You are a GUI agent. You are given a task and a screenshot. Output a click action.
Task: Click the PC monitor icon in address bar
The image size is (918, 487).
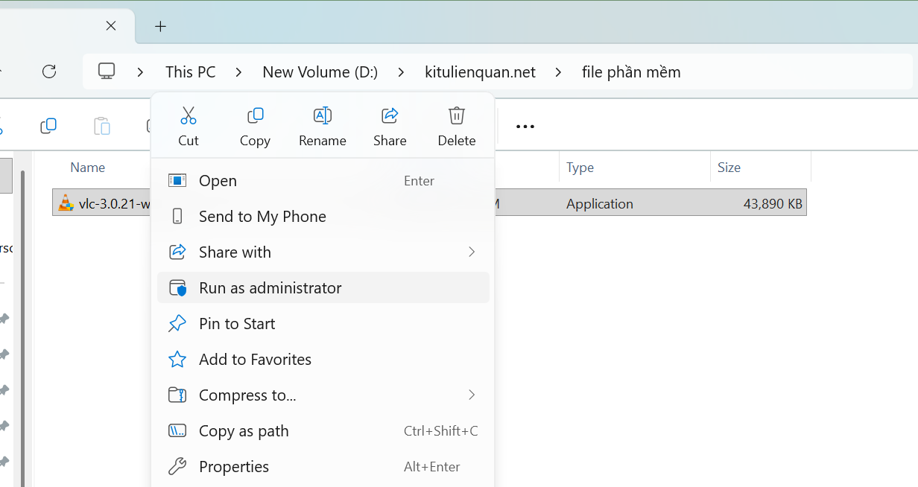[107, 71]
